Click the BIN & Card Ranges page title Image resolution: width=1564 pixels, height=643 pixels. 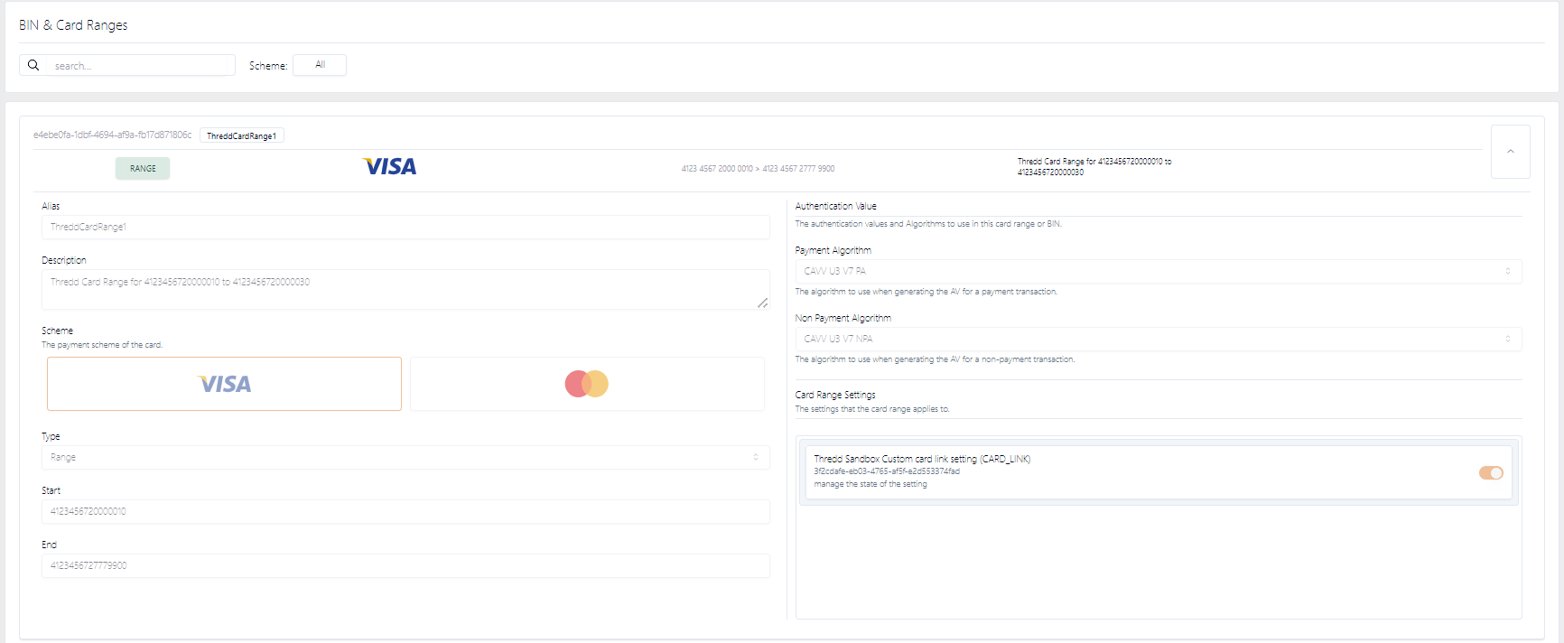[x=73, y=25]
